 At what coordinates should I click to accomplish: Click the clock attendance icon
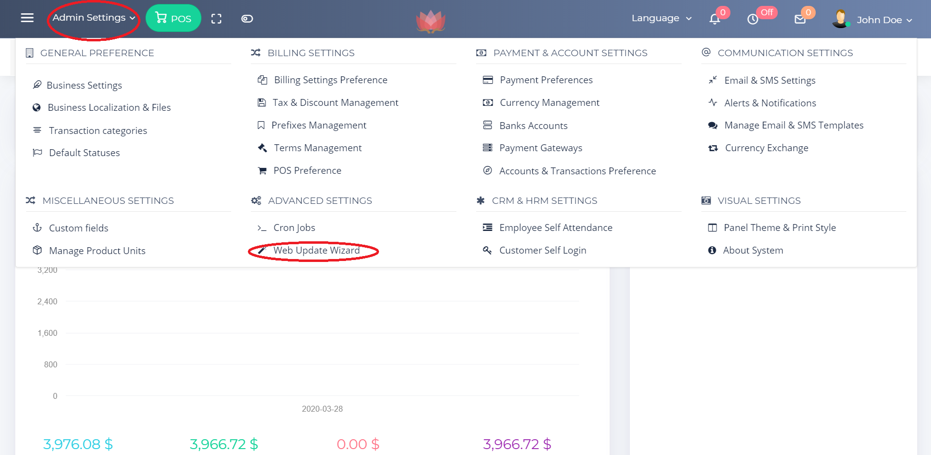[753, 19]
